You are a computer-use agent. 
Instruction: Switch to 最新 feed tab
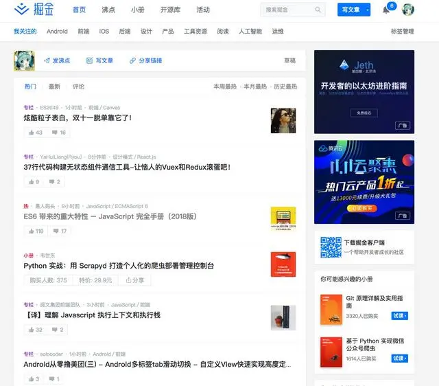click(54, 87)
